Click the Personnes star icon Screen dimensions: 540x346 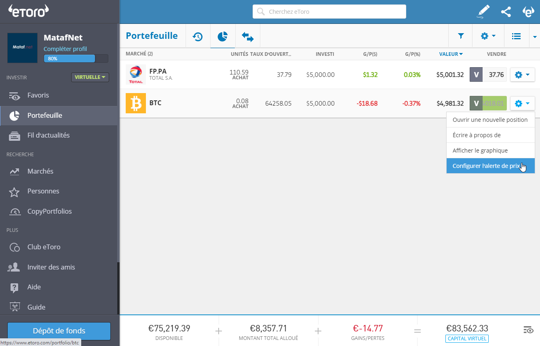14,192
